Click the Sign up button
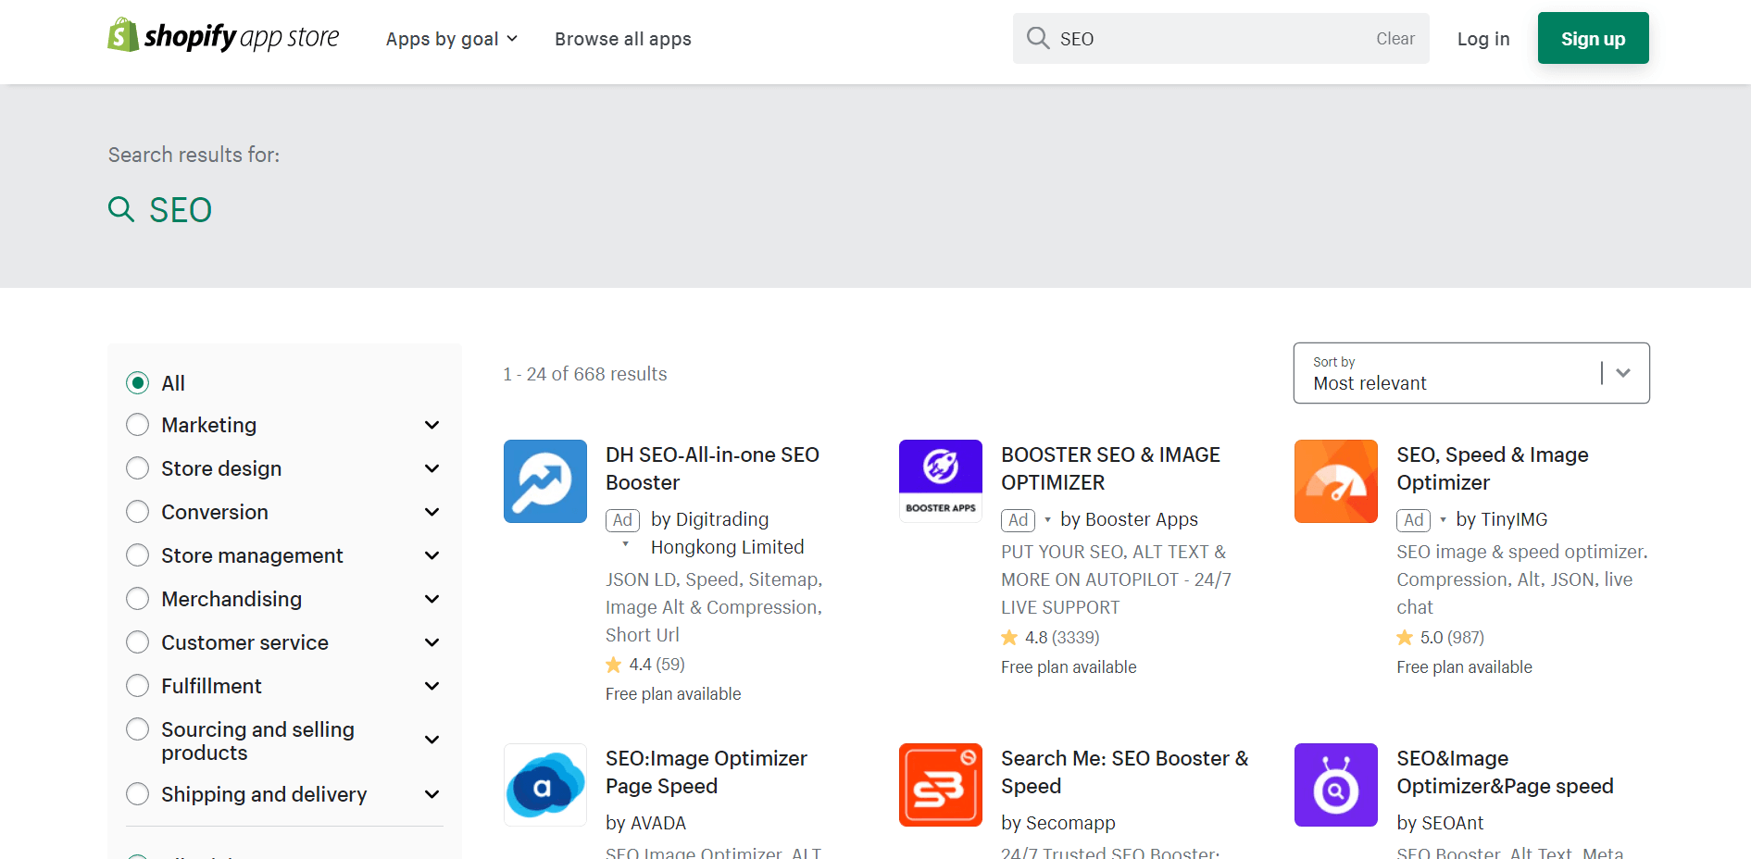This screenshot has height=859, width=1751. click(x=1593, y=38)
